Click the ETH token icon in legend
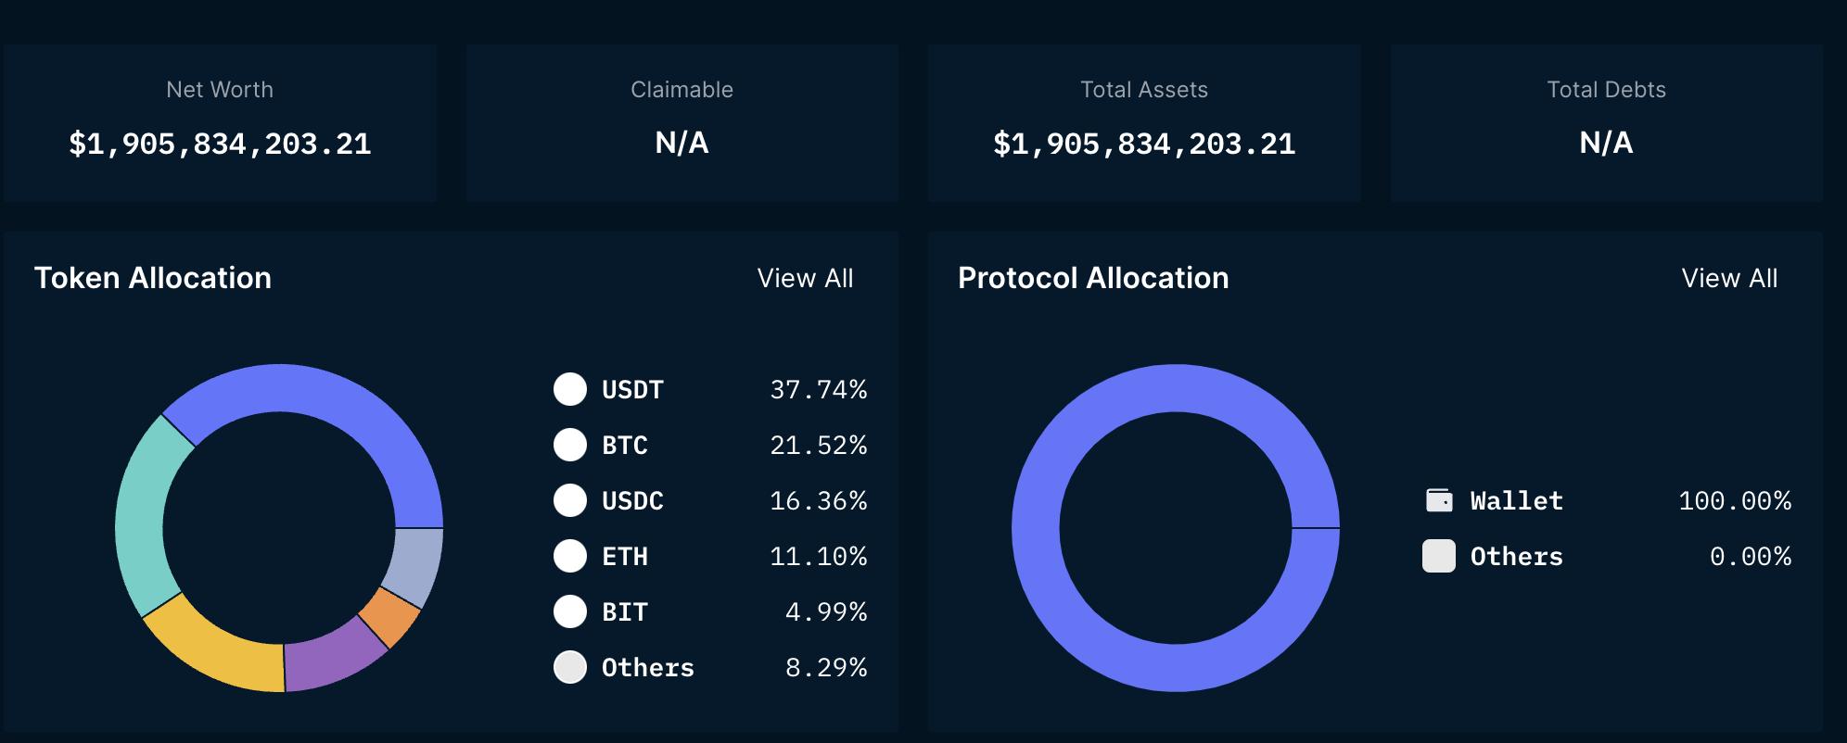1847x743 pixels. pos(570,556)
